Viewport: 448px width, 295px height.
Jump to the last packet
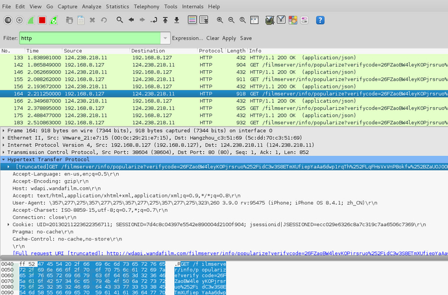[177, 20]
